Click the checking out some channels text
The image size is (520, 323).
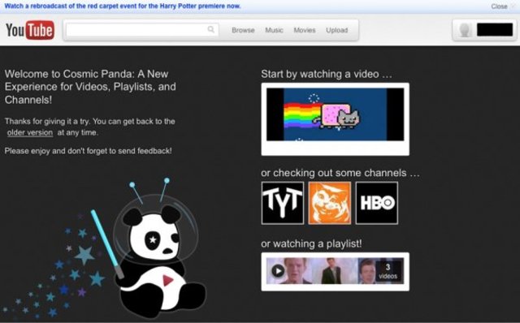coord(340,173)
